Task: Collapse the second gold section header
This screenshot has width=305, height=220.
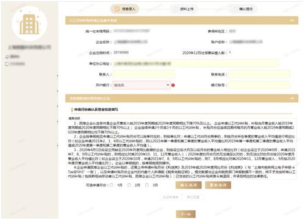Action: pos(292,98)
